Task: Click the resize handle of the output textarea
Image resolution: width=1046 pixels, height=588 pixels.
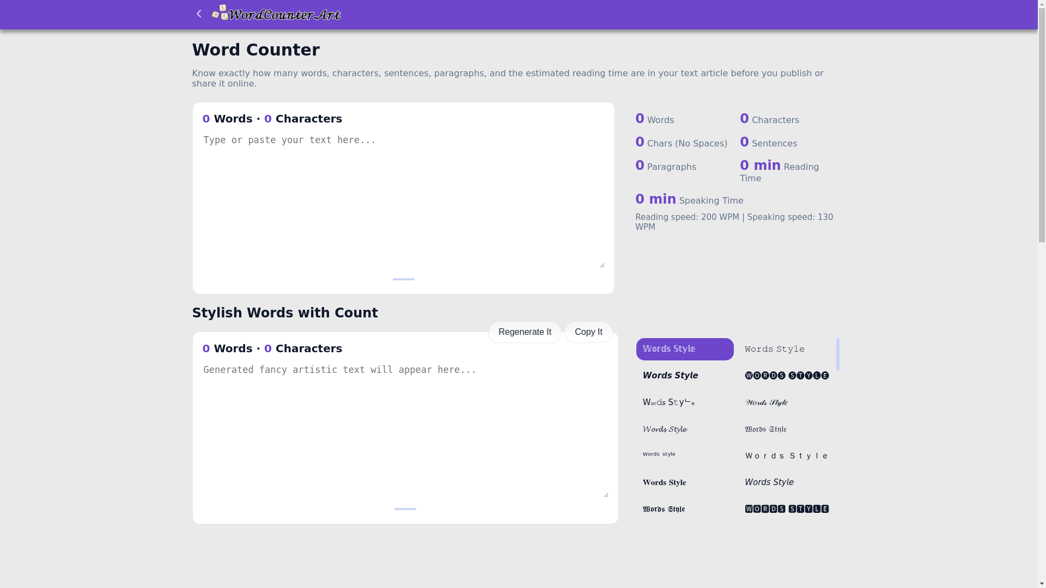Action: [x=605, y=494]
